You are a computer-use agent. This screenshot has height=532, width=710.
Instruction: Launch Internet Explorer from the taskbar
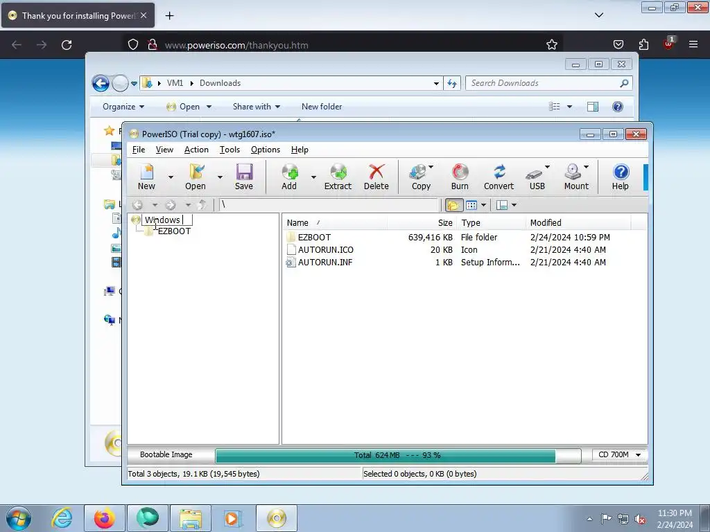pyautogui.click(x=62, y=518)
